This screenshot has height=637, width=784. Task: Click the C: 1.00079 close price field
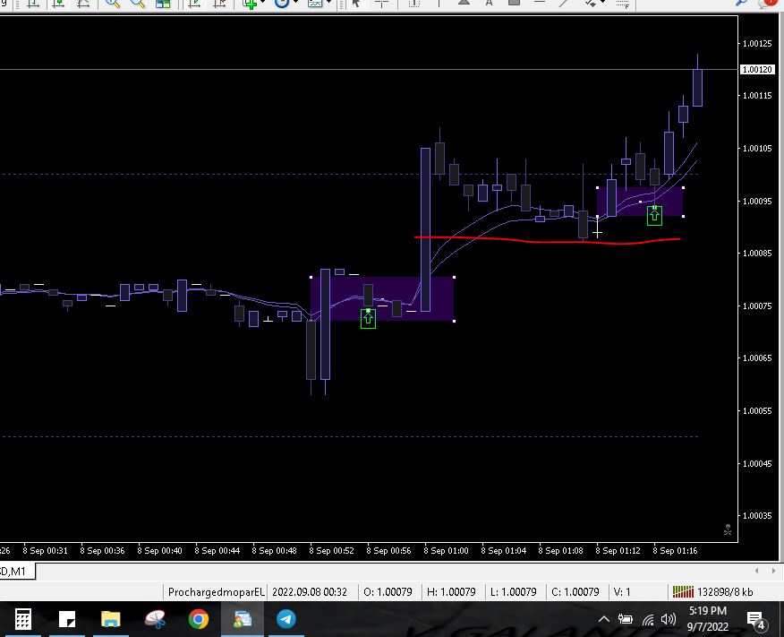[x=575, y=592]
